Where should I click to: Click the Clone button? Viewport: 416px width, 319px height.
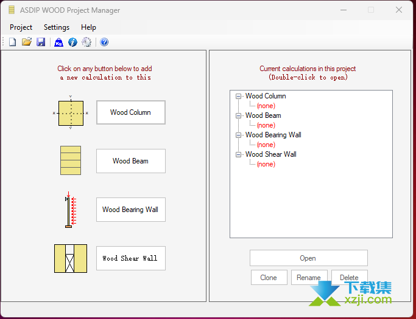[269, 278]
